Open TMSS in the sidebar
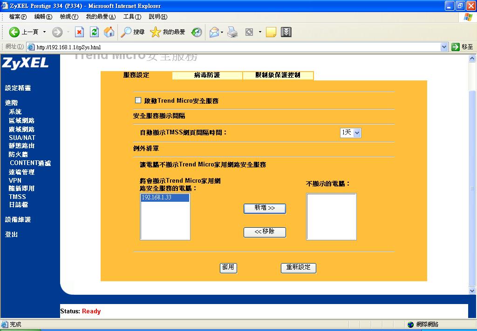 (17, 197)
